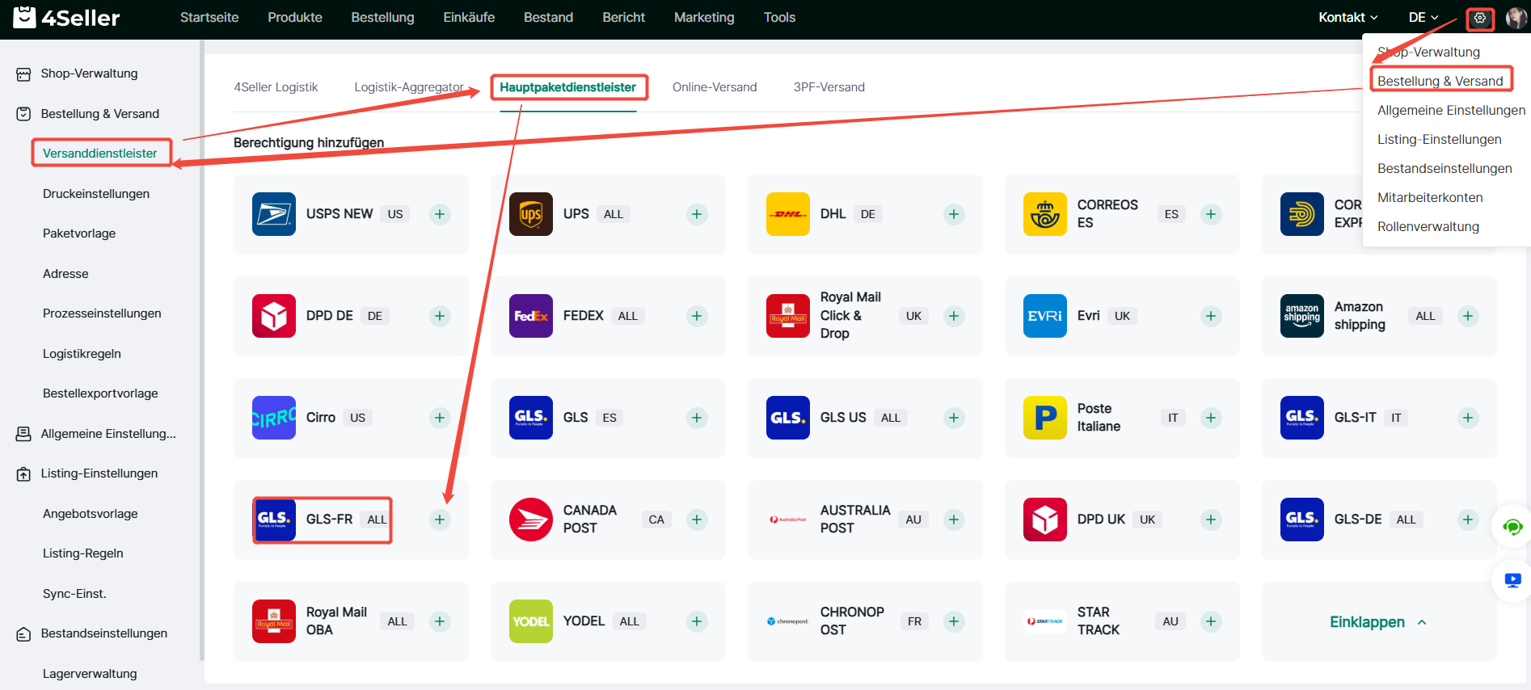Viewport: 1531px width, 690px height.
Task: Select the Hauptpaketdienstleister tab
Action: click(x=567, y=87)
